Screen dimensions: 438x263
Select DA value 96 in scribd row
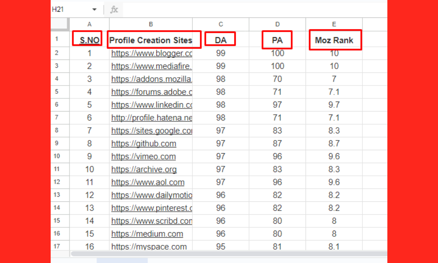click(x=221, y=221)
